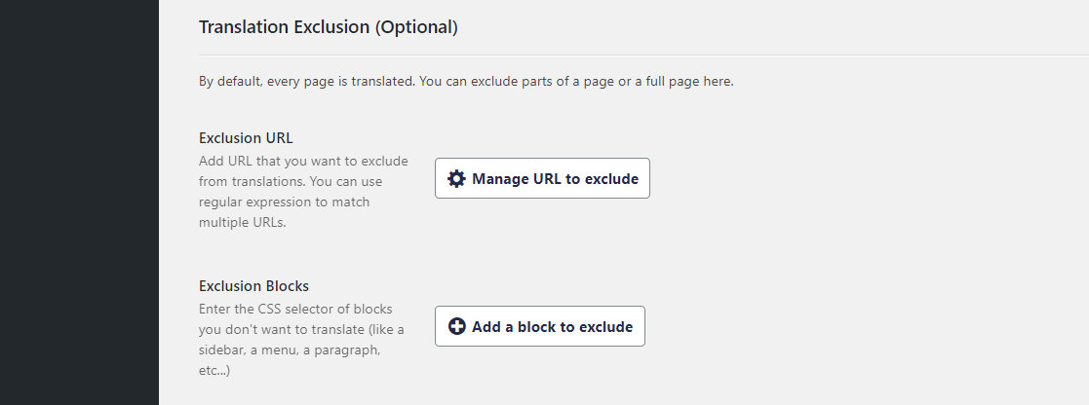Click the word "(Optional)" in the section heading

click(x=416, y=27)
